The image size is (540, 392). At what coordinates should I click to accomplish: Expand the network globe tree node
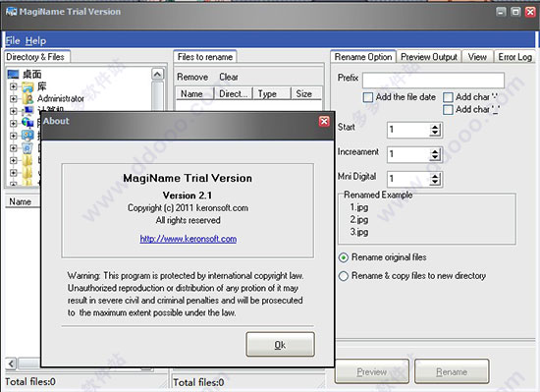click(13, 123)
